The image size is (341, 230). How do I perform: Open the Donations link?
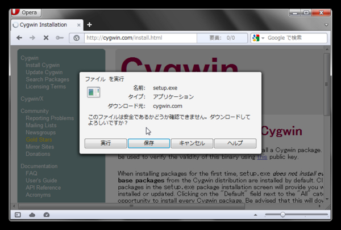38,154
